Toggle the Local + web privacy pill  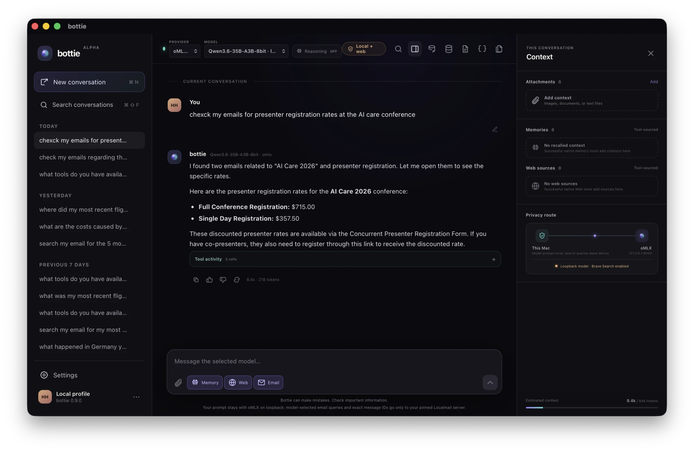tap(364, 49)
